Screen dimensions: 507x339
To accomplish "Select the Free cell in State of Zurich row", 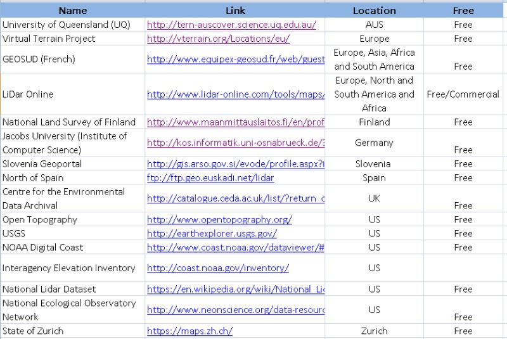I will click(463, 331).
